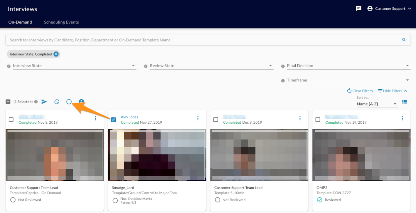416x213 pixels.
Task: Click info icon beside Review State
Action: 146,66
